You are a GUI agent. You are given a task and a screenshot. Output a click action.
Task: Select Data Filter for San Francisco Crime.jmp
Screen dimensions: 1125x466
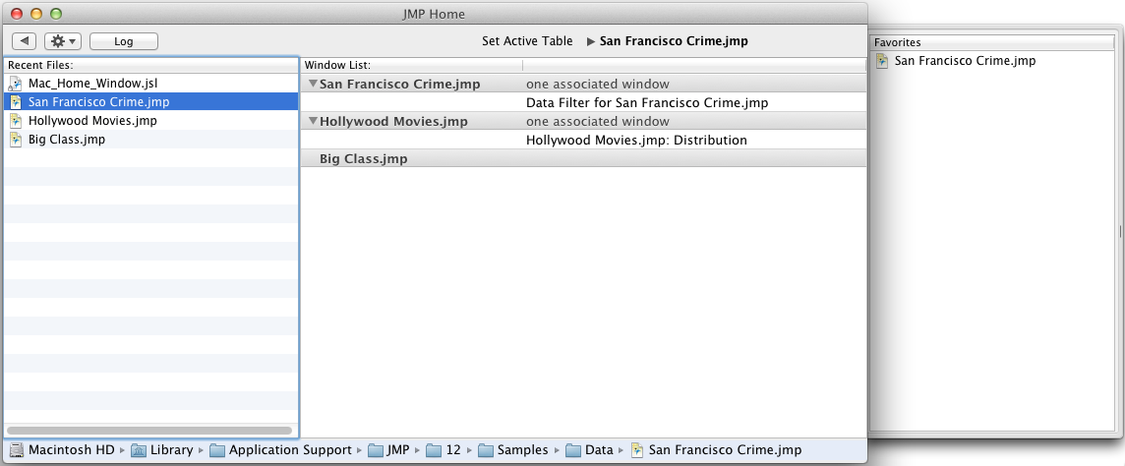[646, 102]
